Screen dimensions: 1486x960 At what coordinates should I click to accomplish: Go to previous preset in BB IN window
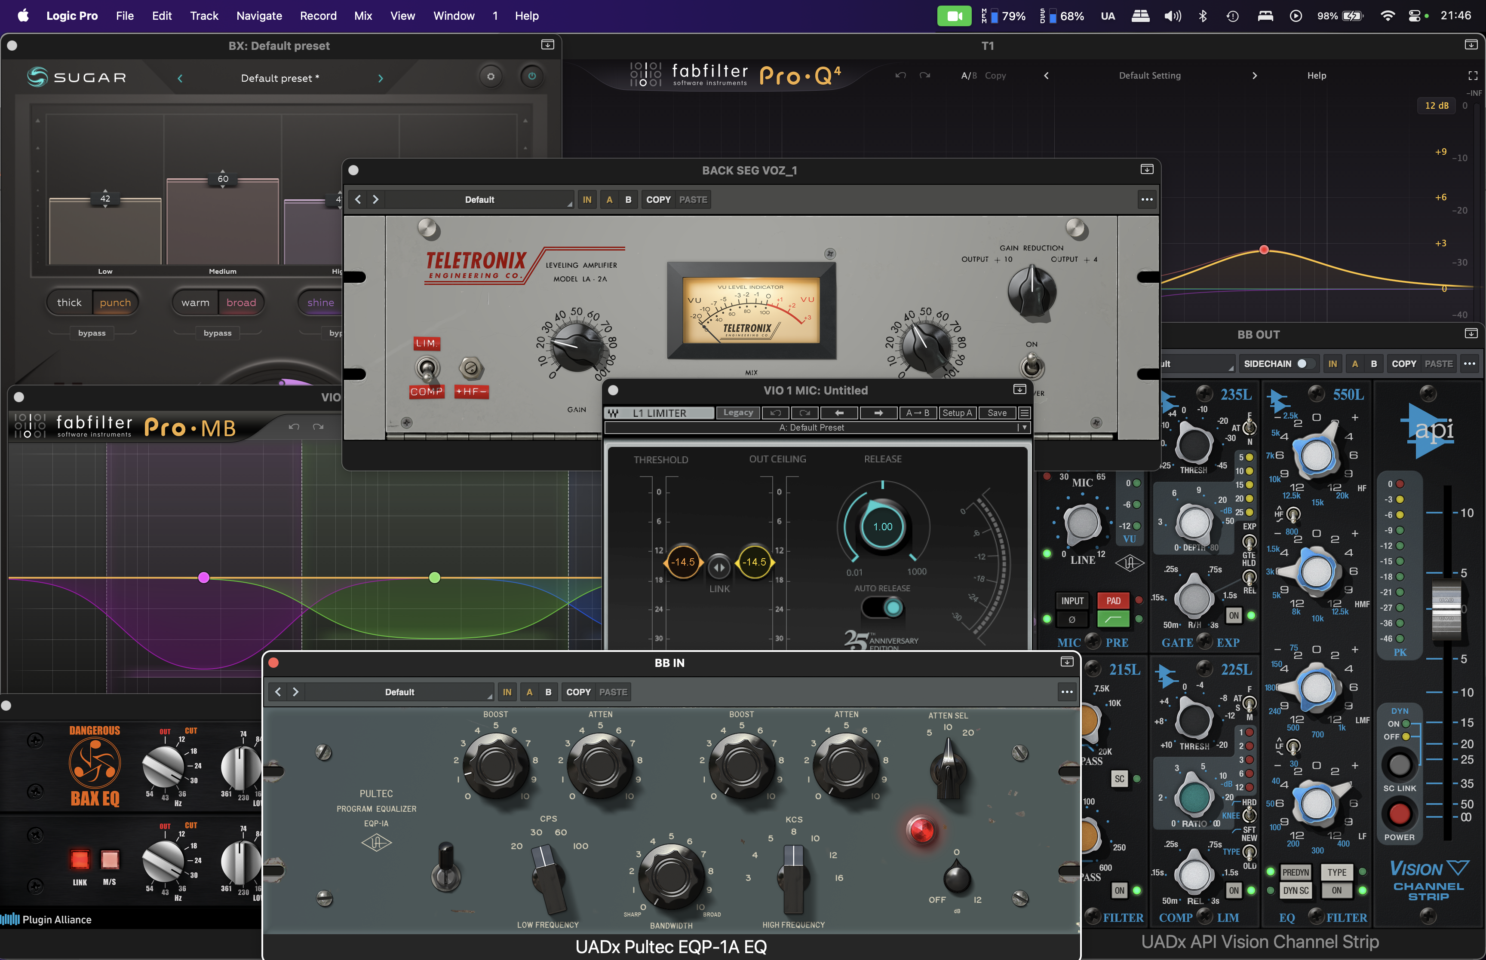pos(278,692)
